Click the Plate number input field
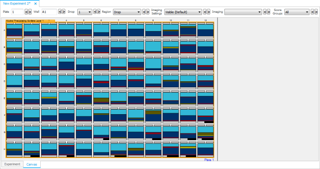This screenshot has width=320, height=169. pos(17,12)
